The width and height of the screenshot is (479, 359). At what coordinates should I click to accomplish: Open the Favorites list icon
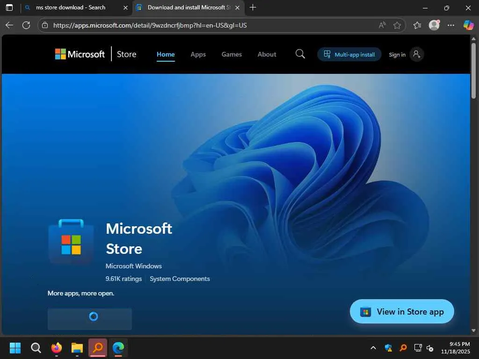pos(417,25)
